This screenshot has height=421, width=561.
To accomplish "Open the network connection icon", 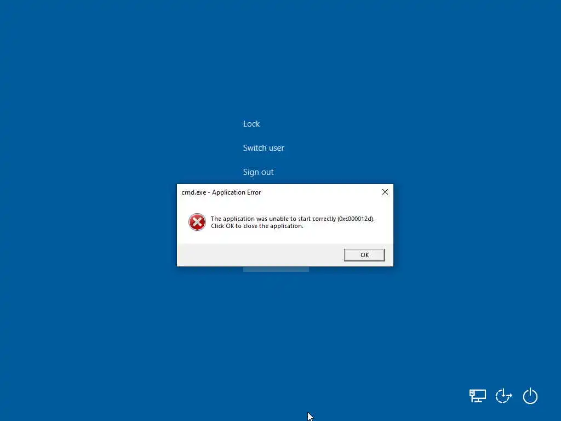I will click(x=478, y=396).
